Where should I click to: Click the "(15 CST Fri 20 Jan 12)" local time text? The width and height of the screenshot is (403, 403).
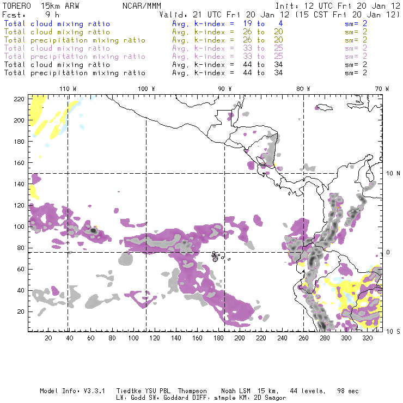(347, 15)
